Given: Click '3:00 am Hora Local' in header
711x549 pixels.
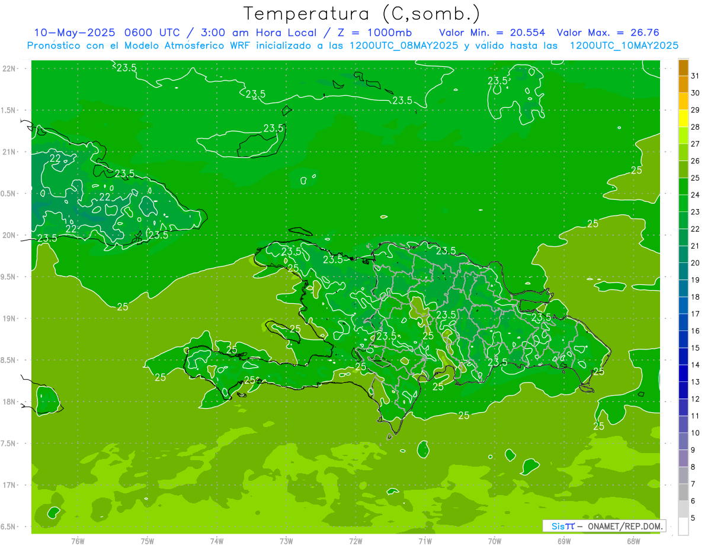Looking at the screenshot, I should (261, 33).
